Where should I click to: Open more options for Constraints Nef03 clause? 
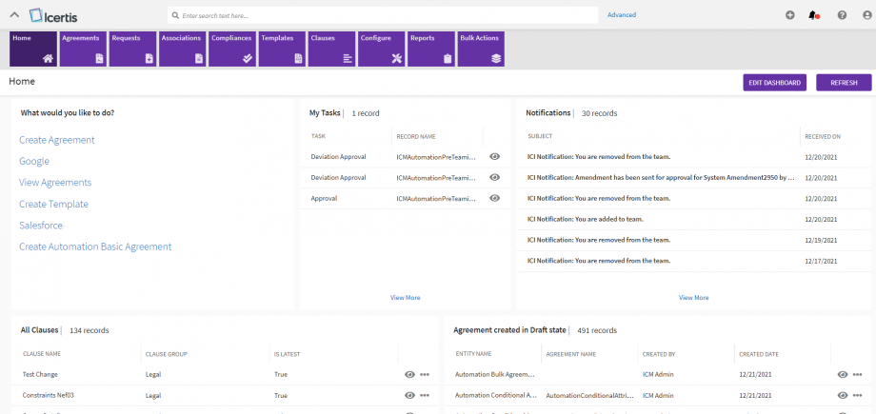click(x=425, y=395)
